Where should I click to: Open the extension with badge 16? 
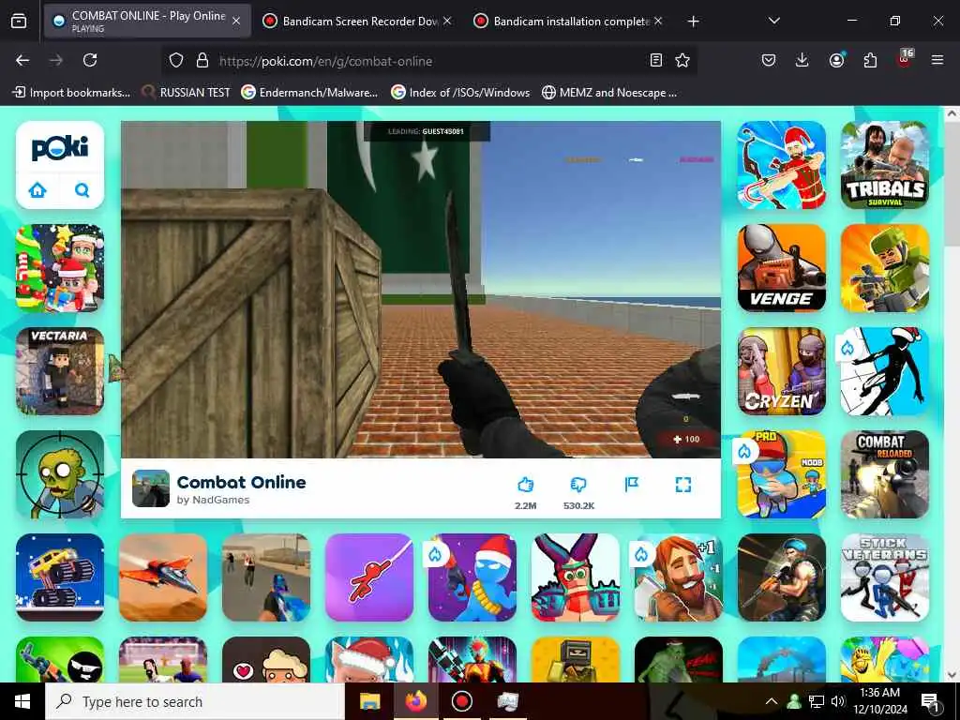[x=905, y=59]
